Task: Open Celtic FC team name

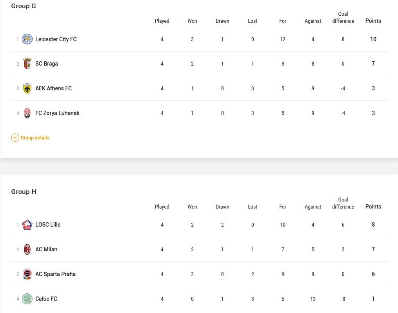Action: click(x=46, y=298)
